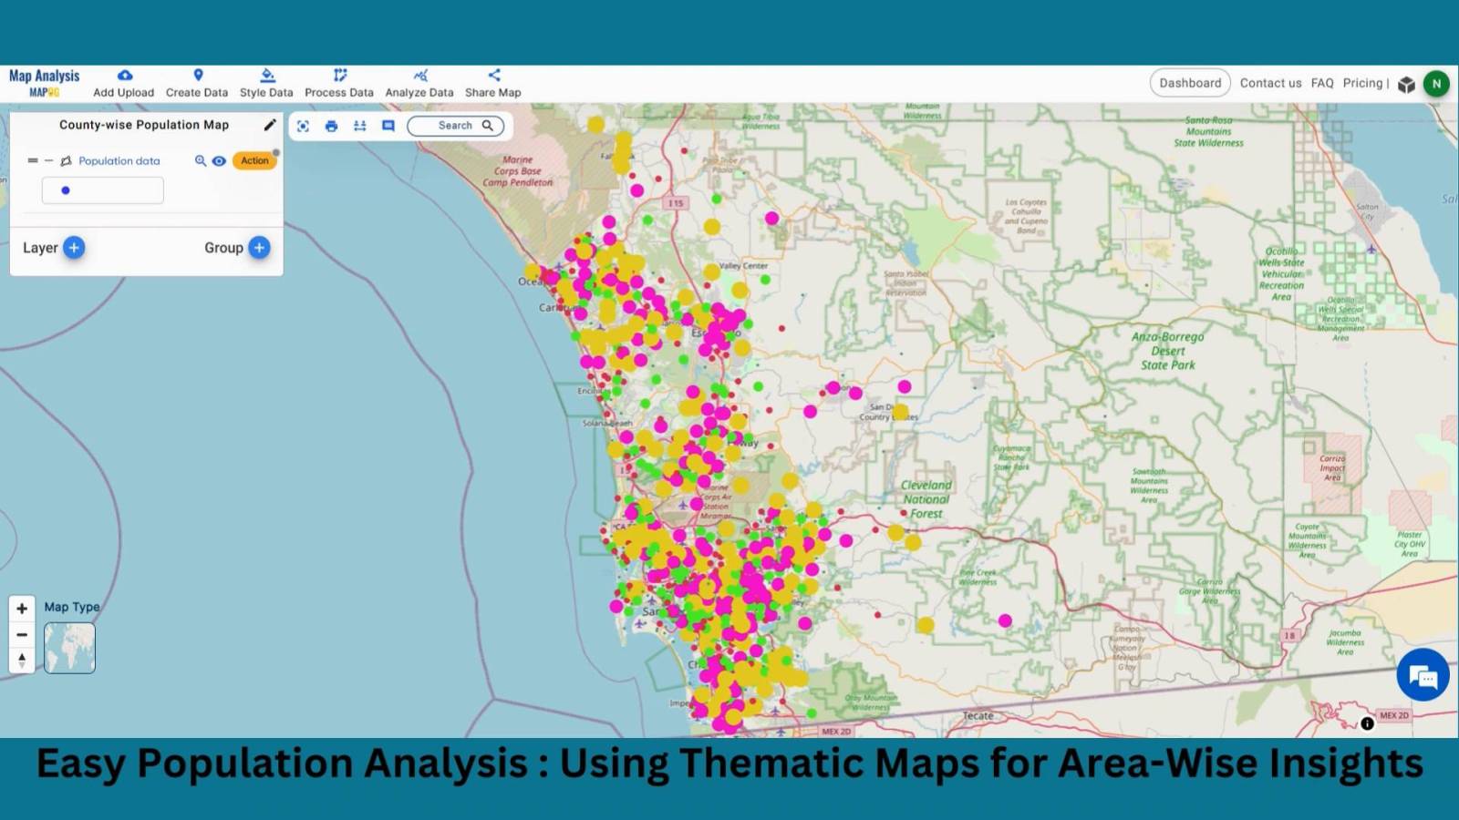Expand the Map Type selector

pos(69,648)
